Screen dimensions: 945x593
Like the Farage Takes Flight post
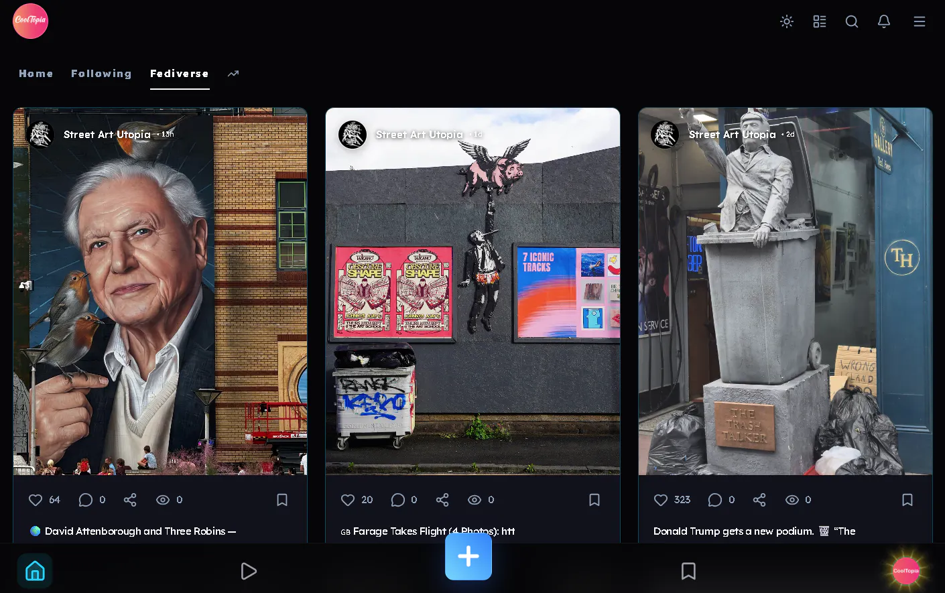348,500
